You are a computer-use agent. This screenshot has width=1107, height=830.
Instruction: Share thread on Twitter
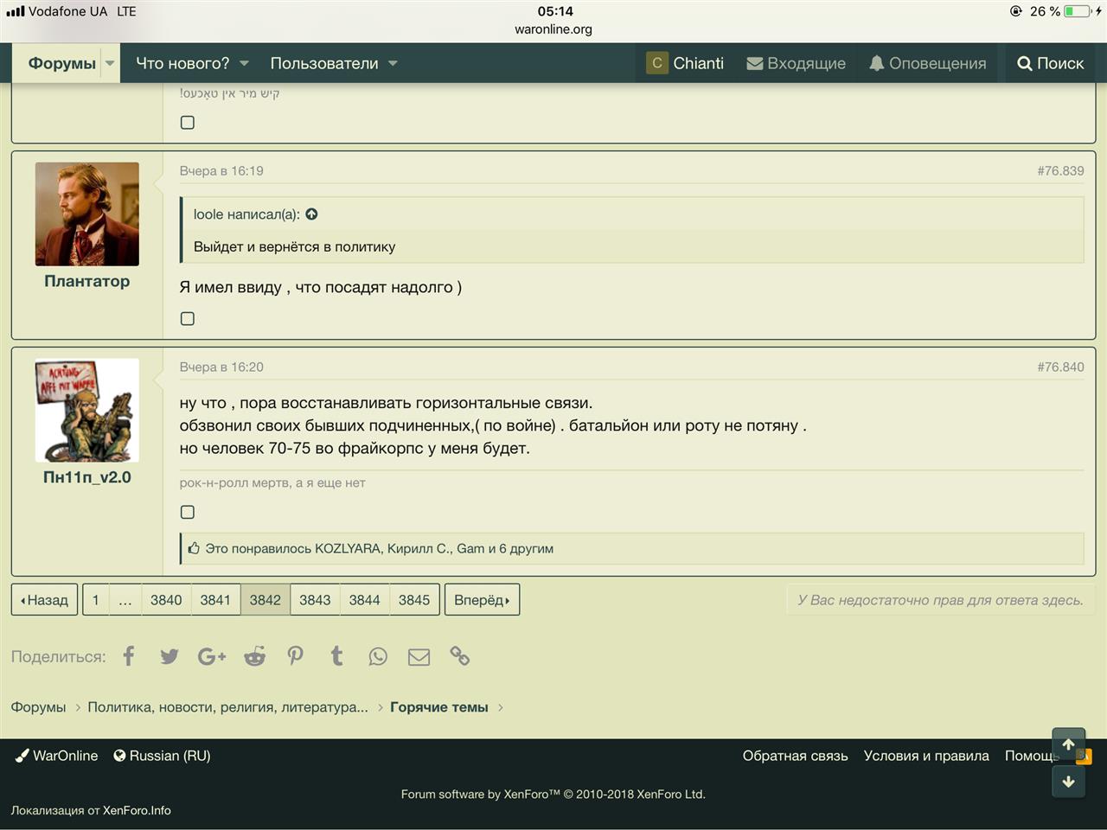pos(170,656)
